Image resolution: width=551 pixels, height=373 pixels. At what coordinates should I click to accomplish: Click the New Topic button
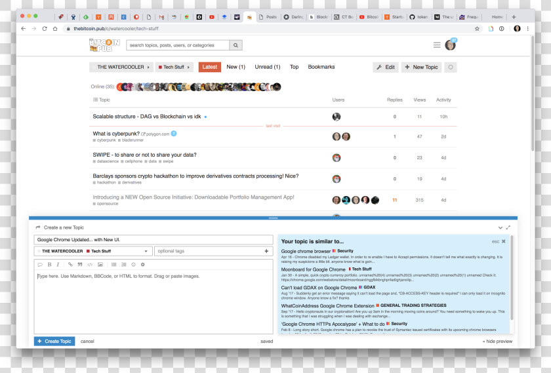point(421,67)
